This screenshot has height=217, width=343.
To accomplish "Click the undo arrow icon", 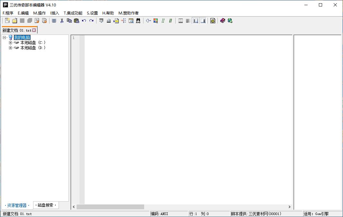I will [84, 21].
